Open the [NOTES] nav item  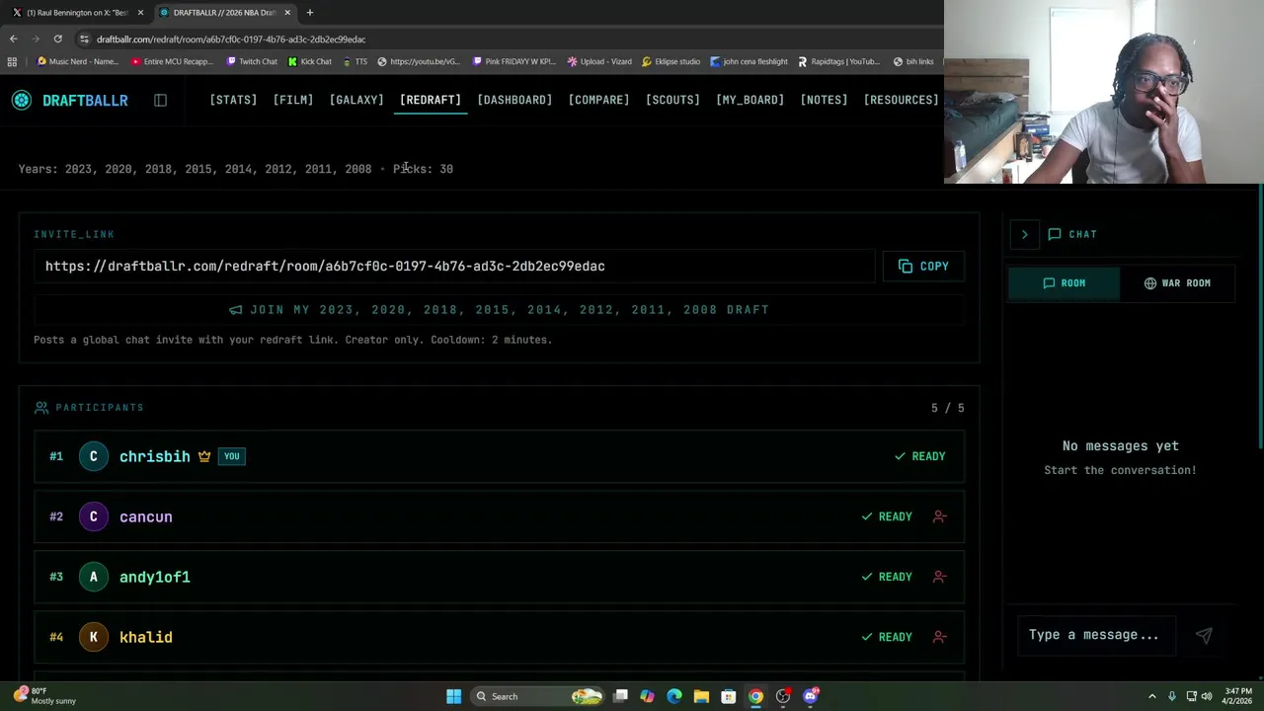(x=824, y=100)
